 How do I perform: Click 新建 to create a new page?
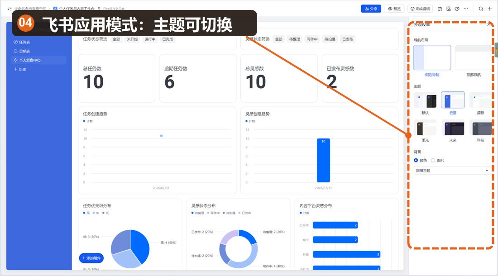(22, 69)
